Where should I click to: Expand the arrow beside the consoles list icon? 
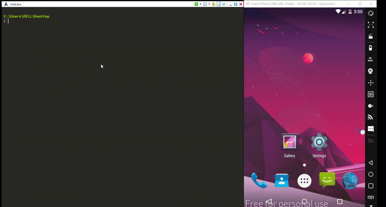(x=209, y=4)
